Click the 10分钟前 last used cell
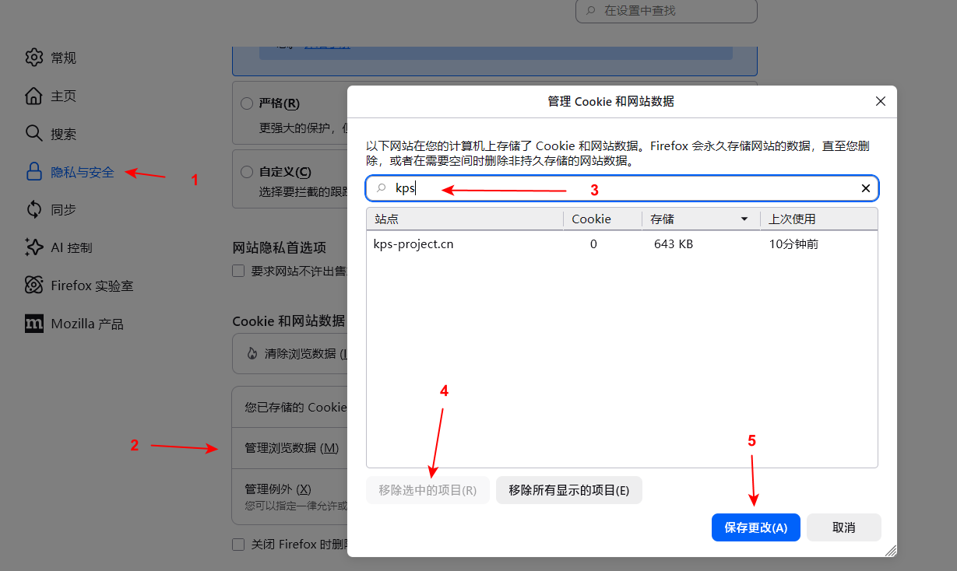Image resolution: width=957 pixels, height=571 pixels. point(793,244)
